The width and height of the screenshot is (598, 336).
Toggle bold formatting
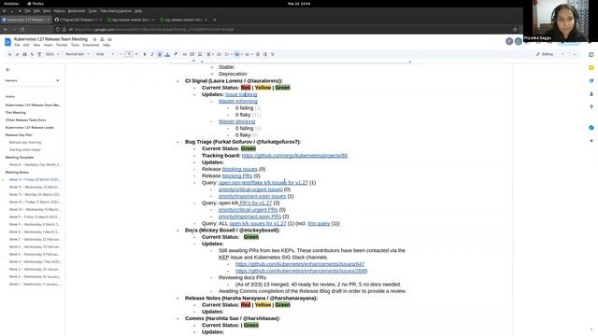pos(145,54)
